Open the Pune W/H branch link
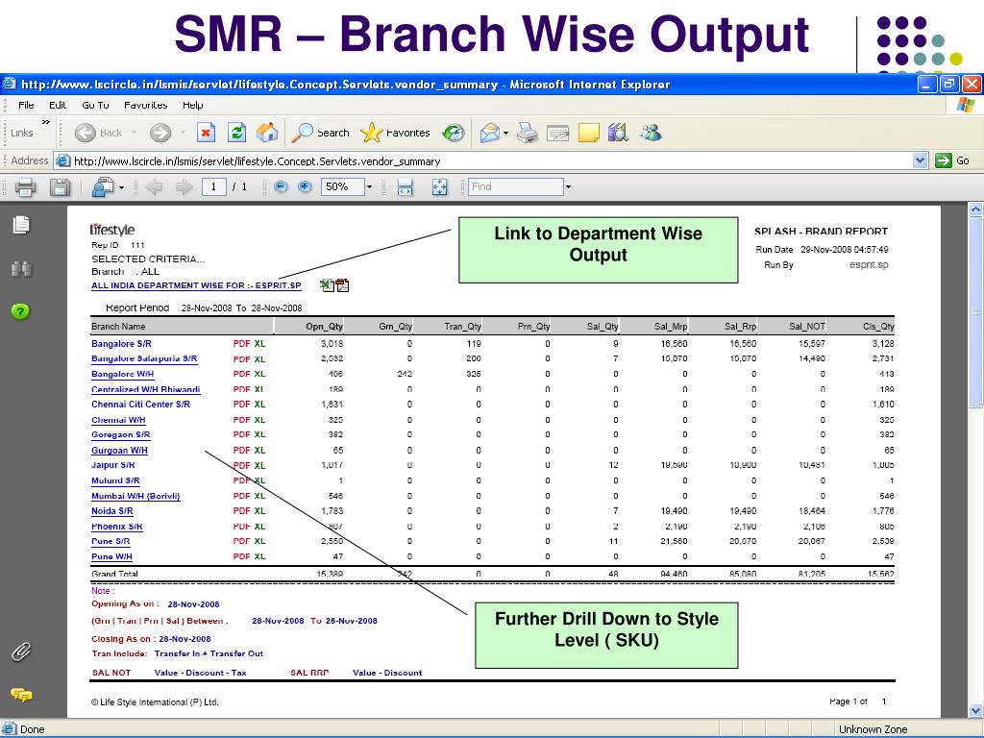The width and height of the screenshot is (984, 738). [111, 556]
